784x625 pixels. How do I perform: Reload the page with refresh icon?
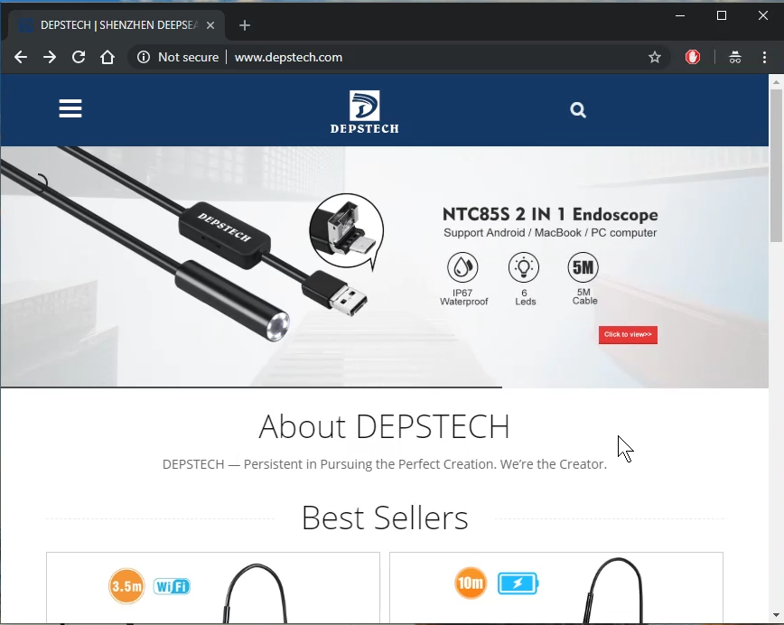point(79,57)
